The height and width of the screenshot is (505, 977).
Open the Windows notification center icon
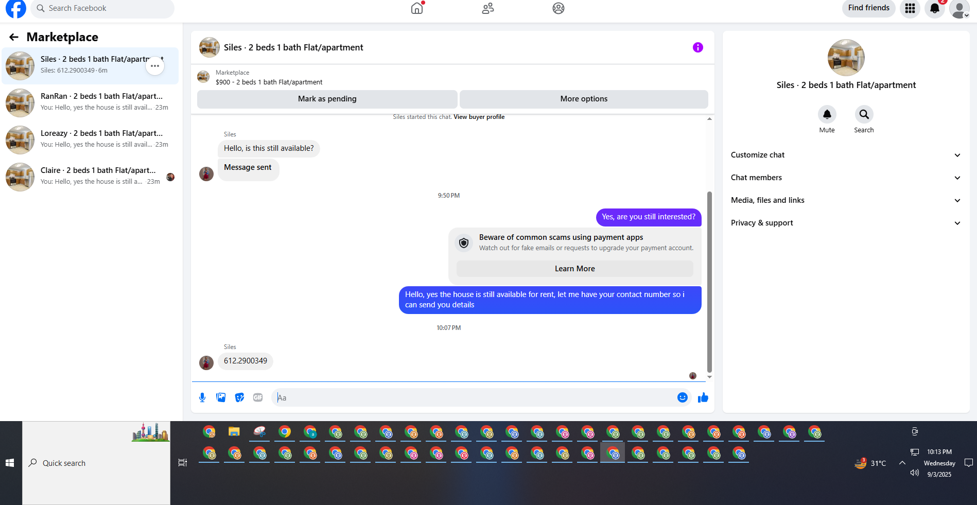[968, 463]
